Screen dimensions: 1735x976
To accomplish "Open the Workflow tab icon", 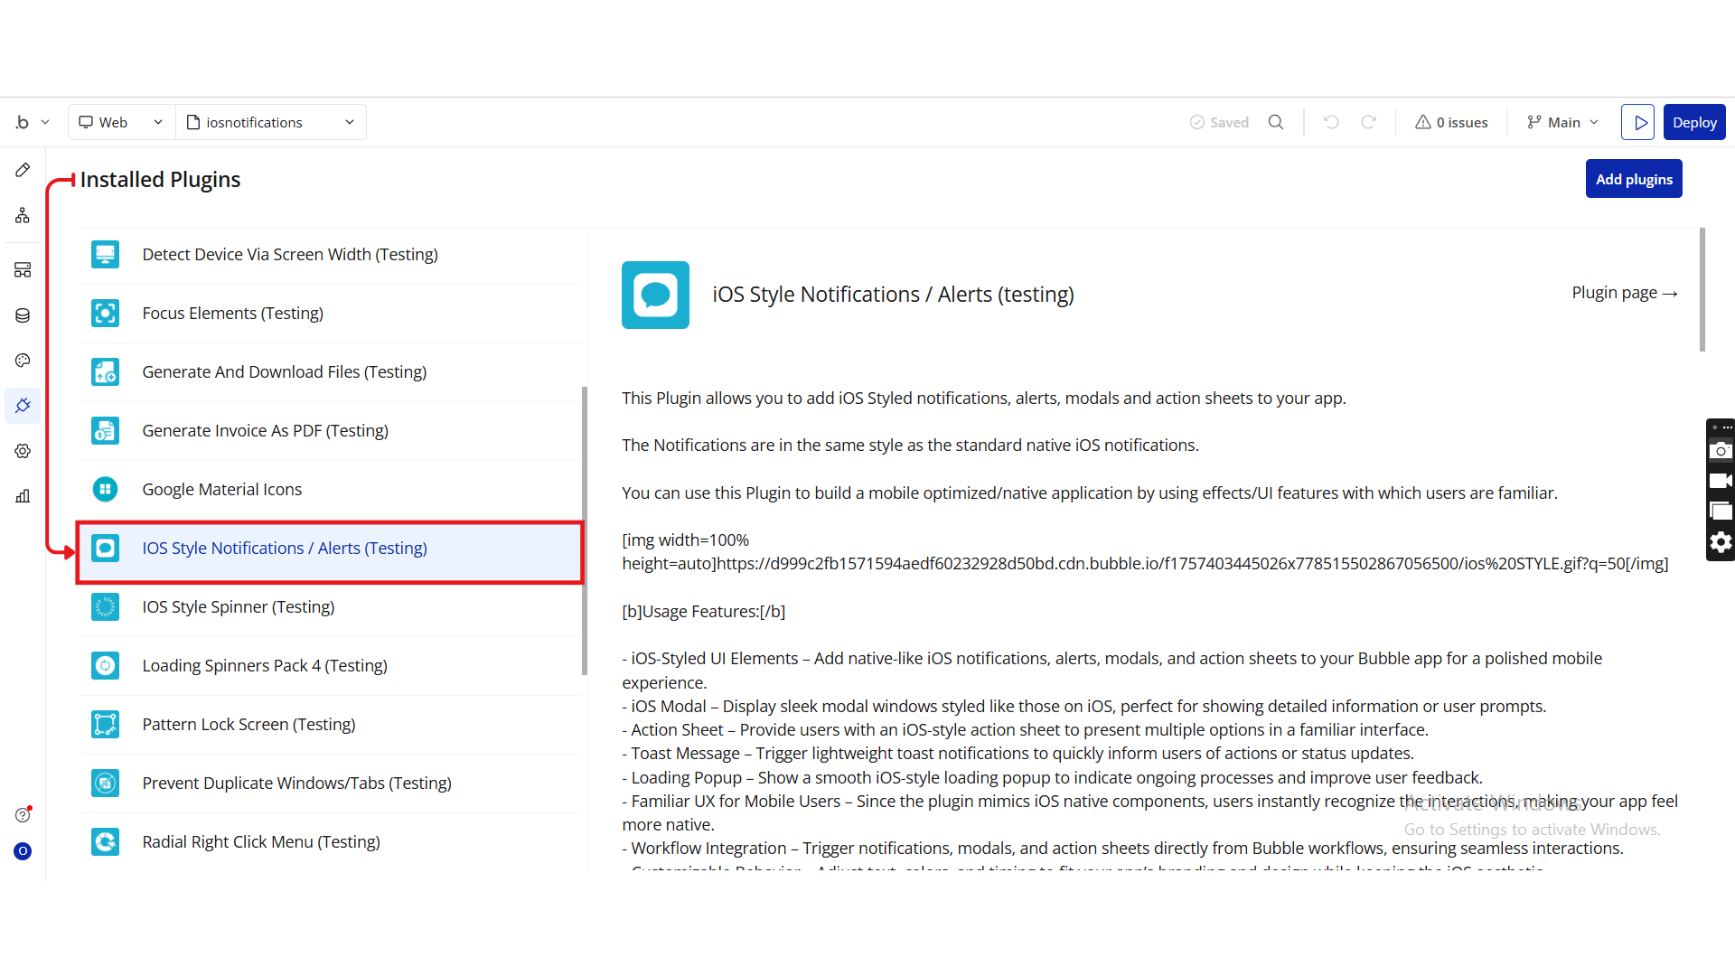I will [x=23, y=215].
